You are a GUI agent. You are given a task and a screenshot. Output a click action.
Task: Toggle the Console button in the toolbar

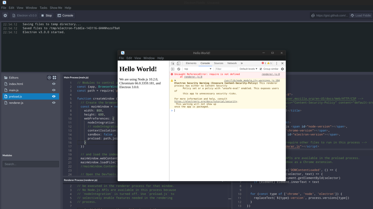click(65, 15)
